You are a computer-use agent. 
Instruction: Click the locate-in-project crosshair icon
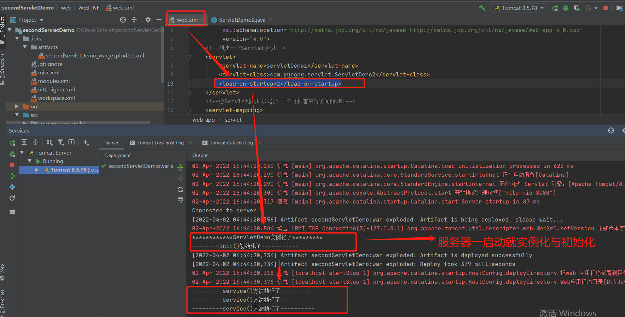(x=123, y=20)
